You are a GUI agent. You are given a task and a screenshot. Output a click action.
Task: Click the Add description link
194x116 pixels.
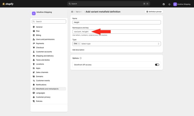[78, 50]
